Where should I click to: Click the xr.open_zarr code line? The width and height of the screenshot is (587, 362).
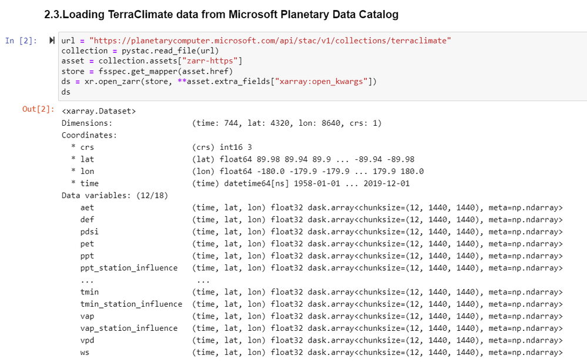219,81
